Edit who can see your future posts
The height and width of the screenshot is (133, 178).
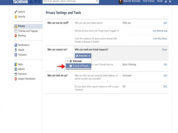165,23
